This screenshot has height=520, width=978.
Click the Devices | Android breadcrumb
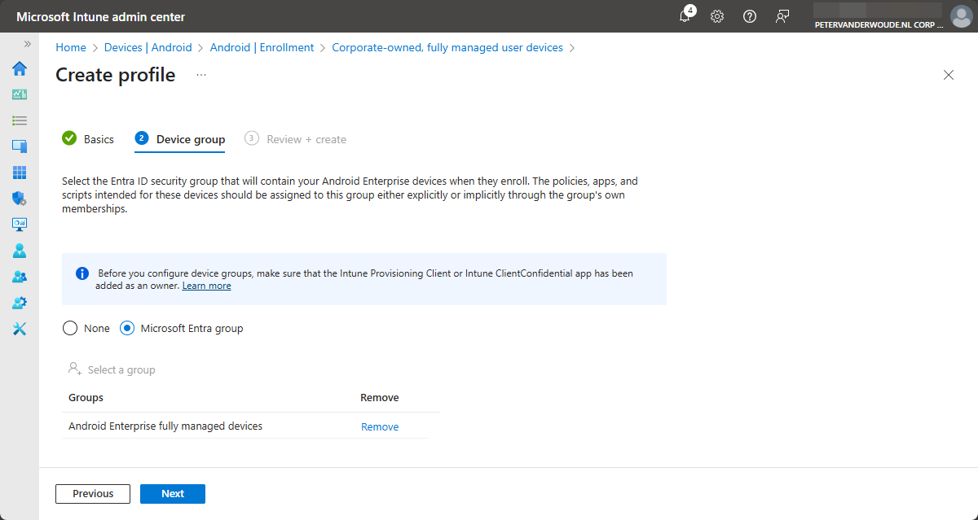148,47
